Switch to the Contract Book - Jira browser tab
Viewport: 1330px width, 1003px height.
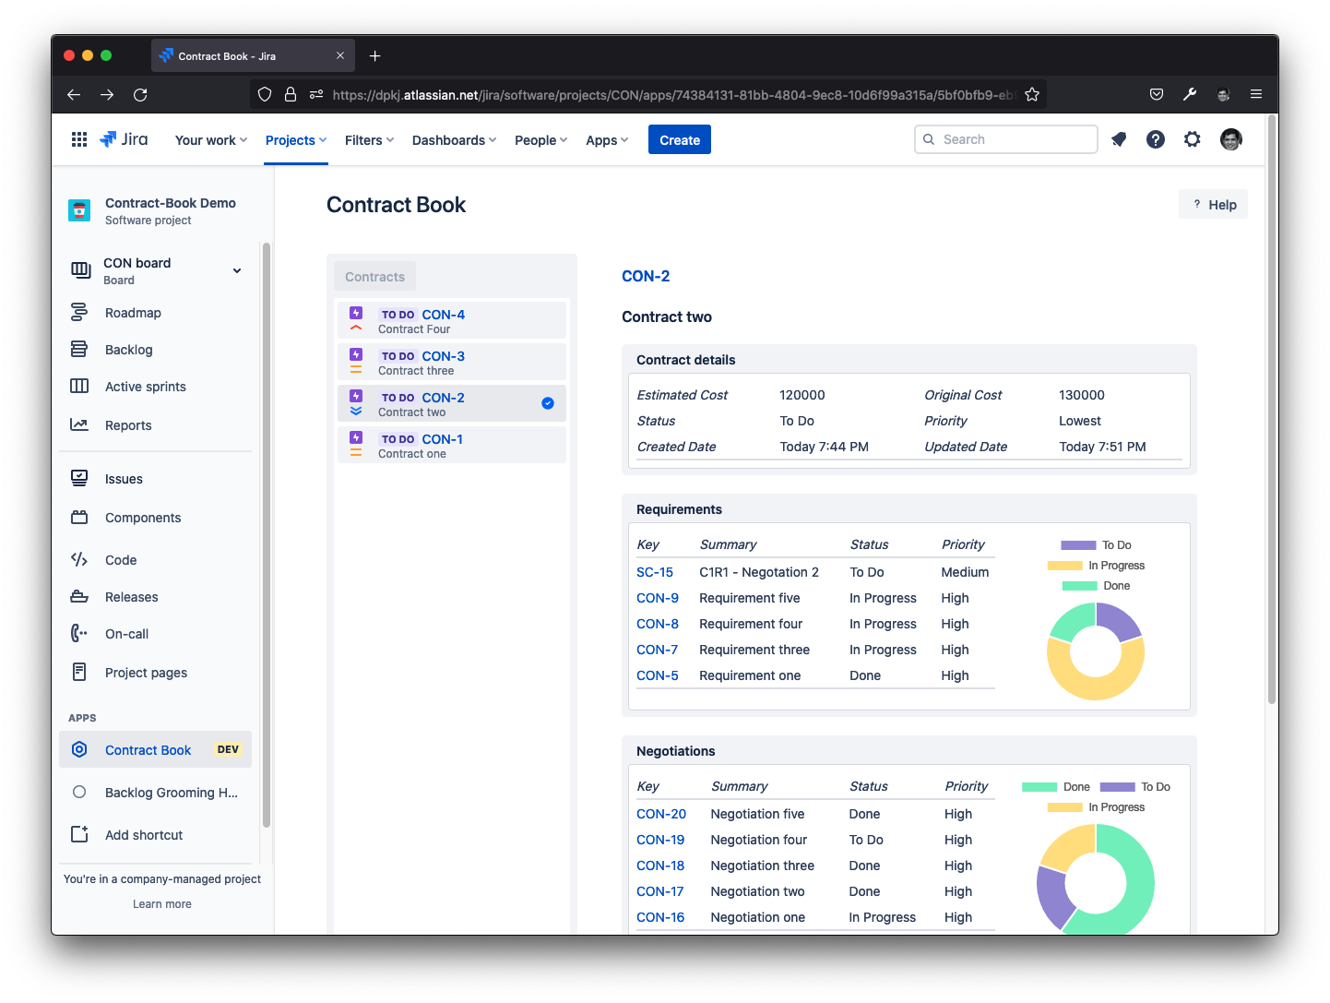pyautogui.click(x=253, y=56)
